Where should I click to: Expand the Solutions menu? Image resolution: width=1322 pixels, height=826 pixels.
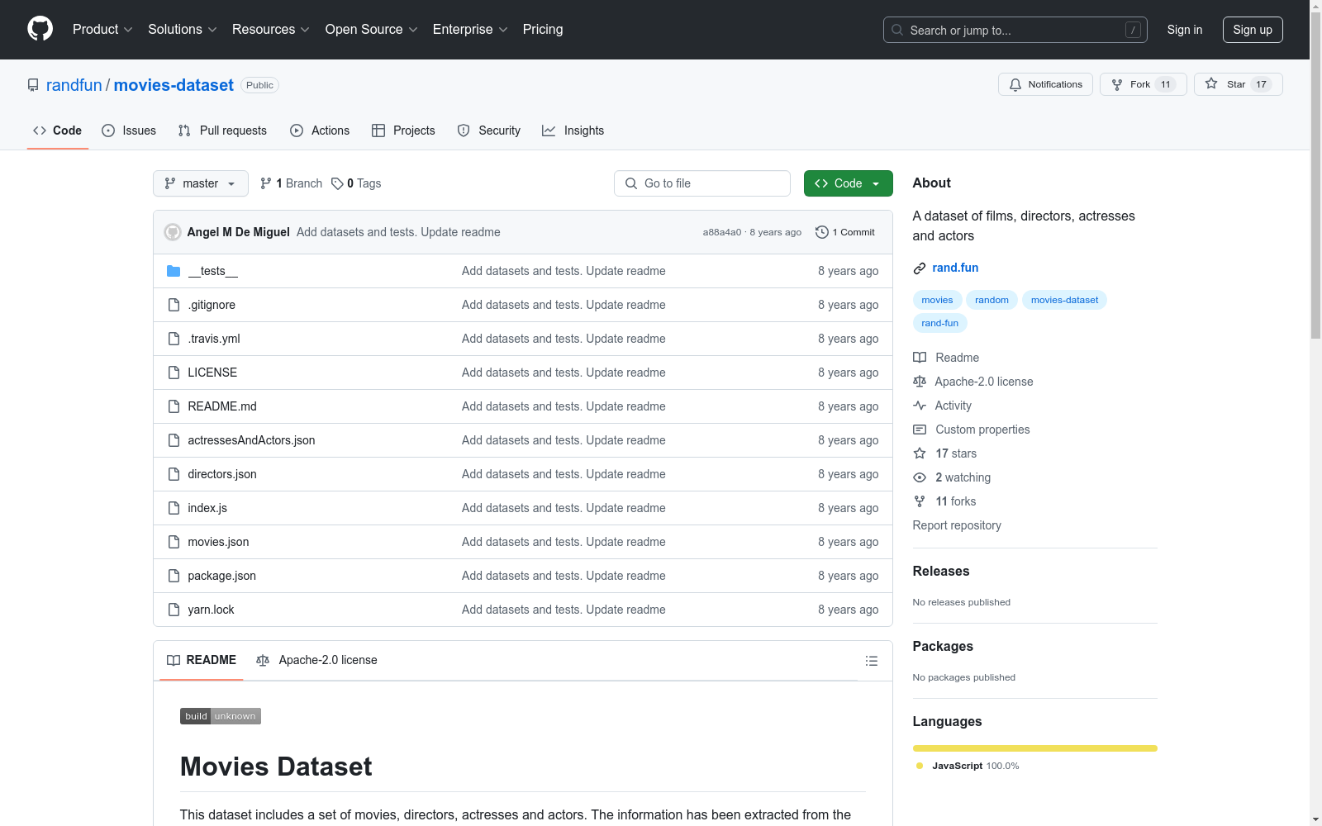tap(183, 29)
